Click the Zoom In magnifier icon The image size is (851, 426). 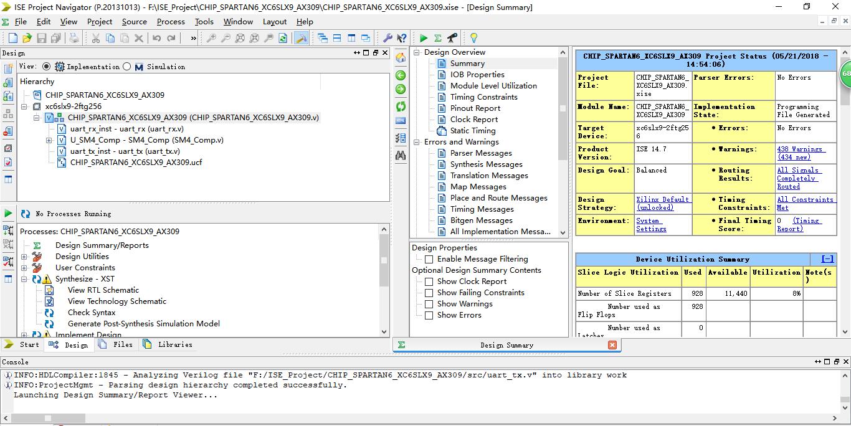[211, 38]
